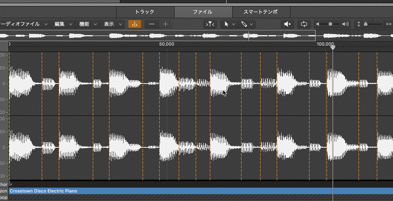Click the vertical zoom arrows icon
Viewport: 393px width, 201px height.
pyautogui.click(x=359, y=24)
